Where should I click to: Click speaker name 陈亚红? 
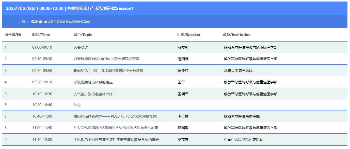[183, 71]
